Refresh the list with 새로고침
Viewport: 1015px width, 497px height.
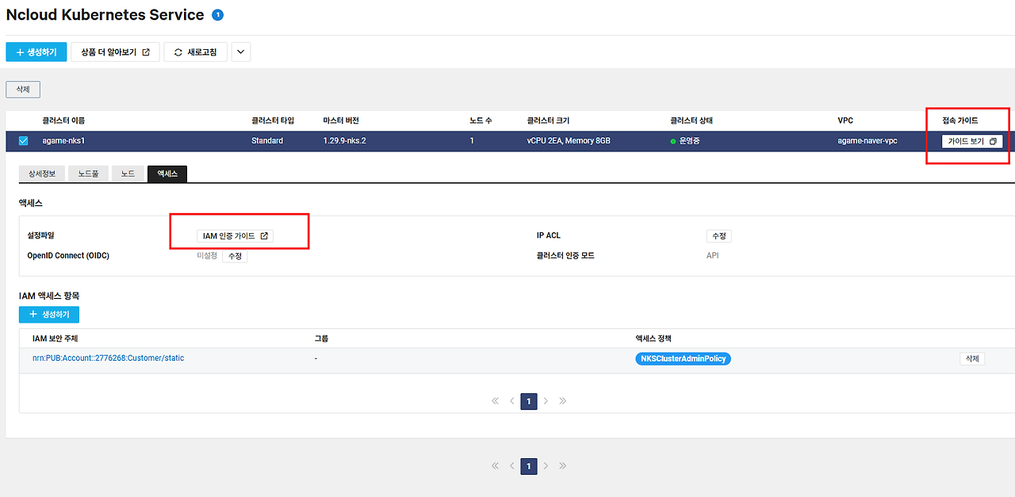196,52
